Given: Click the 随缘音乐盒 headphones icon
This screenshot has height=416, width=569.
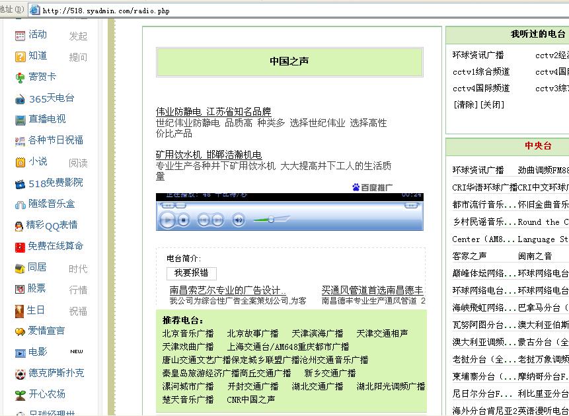Looking at the screenshot, I should coord(20,205).
